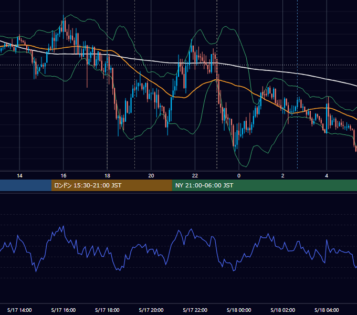Click the London session bar 15:30-21:00 JST
357x315 pixels.
coord(111,185)
